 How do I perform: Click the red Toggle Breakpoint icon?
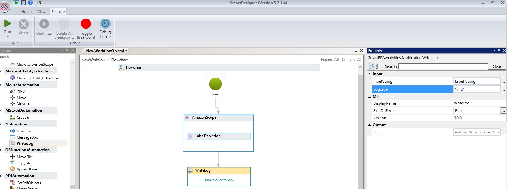[86, 24]
